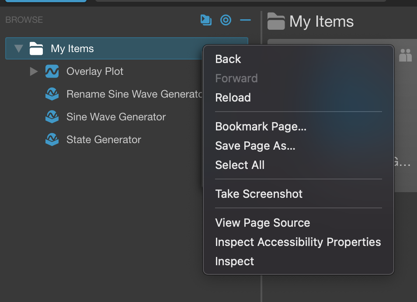
Task: Choose Bookmark Page from the context menu
Action: coord(261,126)
